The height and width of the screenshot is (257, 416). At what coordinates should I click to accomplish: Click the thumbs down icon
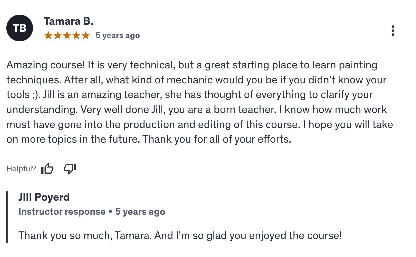[70, 169]
